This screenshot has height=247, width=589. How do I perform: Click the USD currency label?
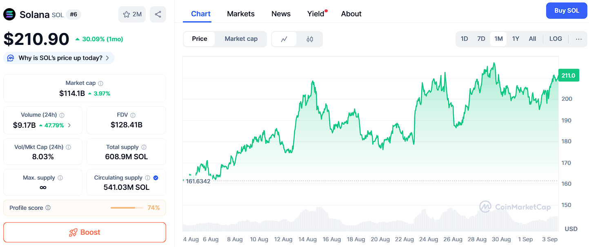click(571, 229)
